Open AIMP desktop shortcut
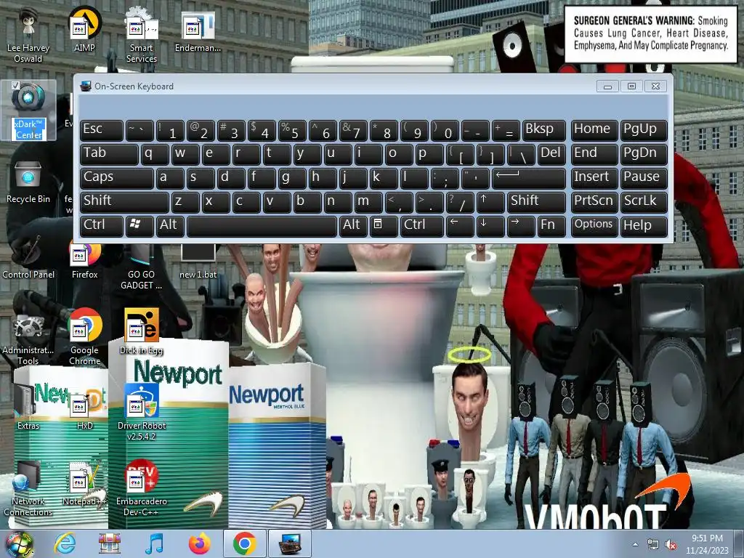 click(84, 29)
